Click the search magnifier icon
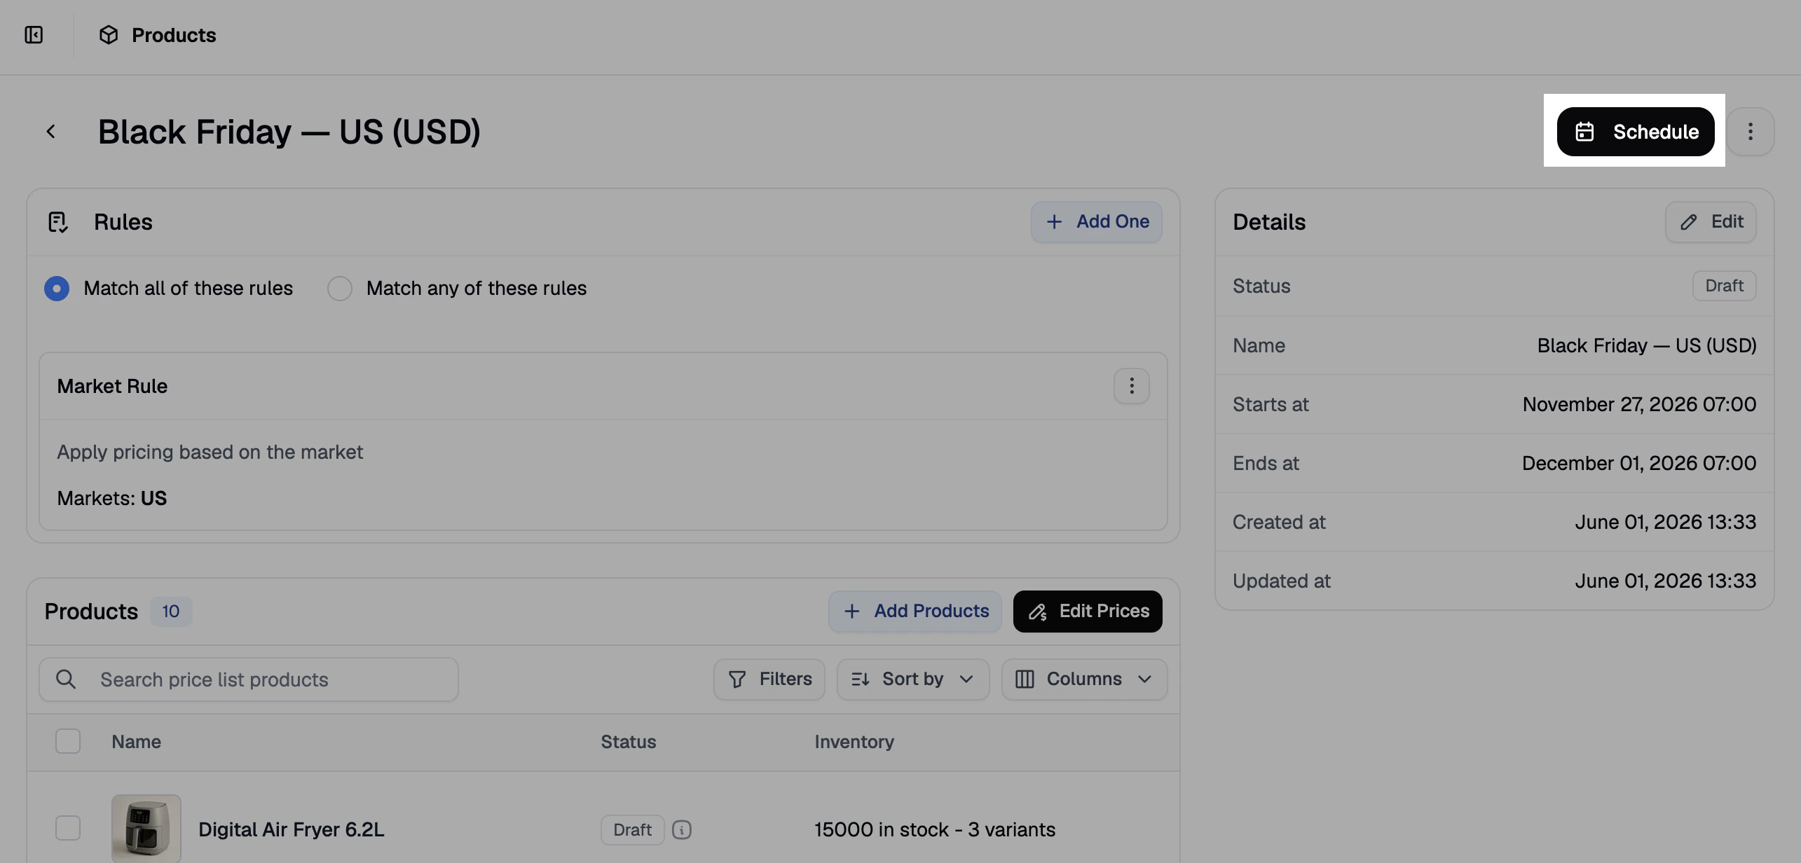The height and width of the screenshot is (863, 1801). [66, 679]
